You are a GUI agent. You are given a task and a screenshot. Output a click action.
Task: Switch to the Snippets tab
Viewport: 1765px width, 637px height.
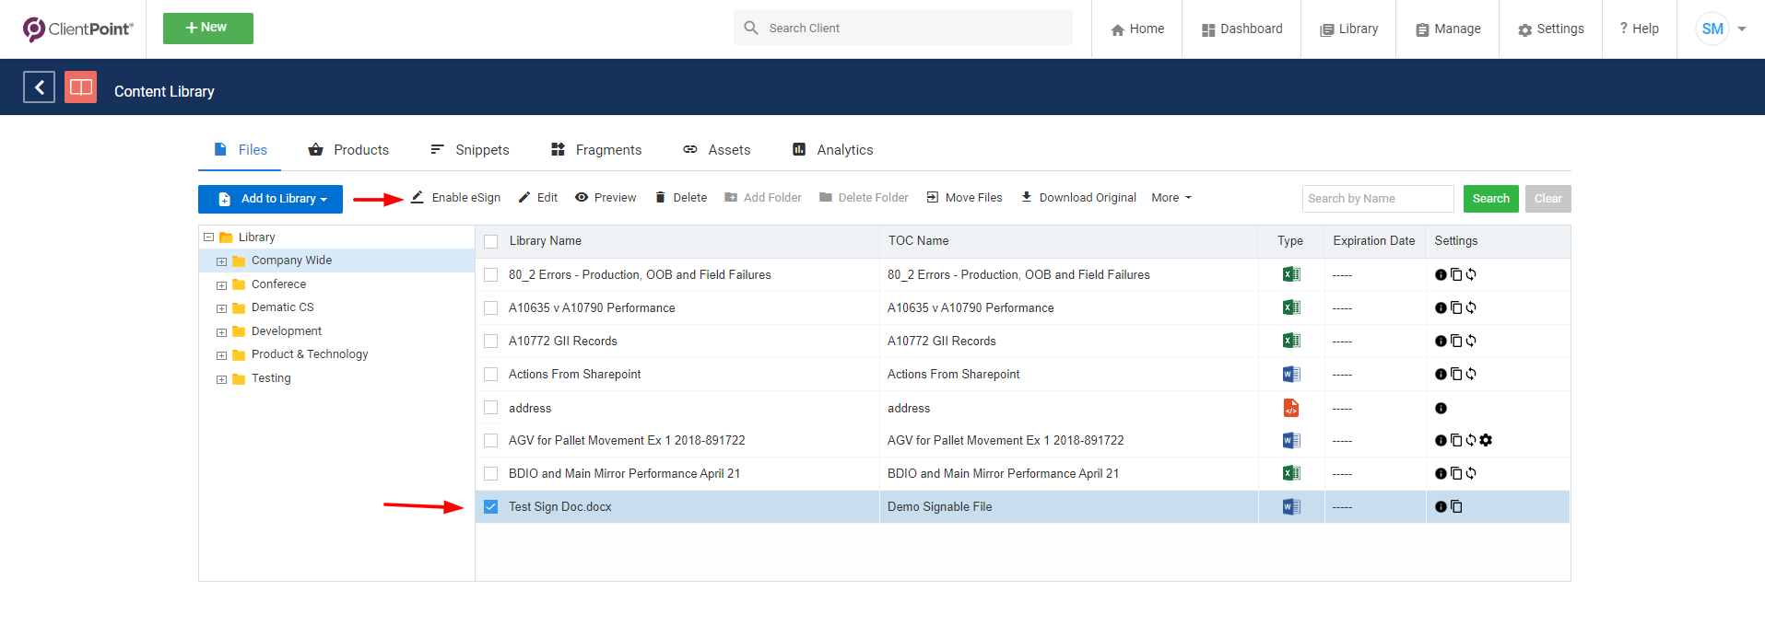pyautogui.click(x=469, y=149)
